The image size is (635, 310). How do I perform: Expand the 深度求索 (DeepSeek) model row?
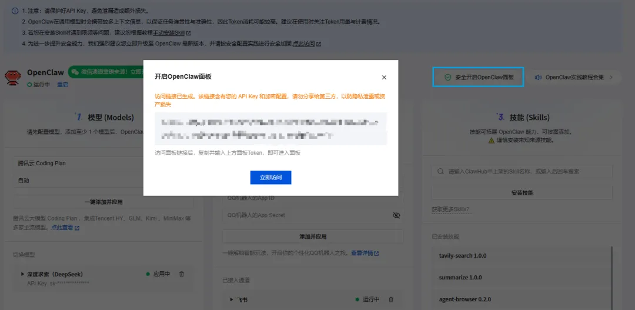pos(23,274)
